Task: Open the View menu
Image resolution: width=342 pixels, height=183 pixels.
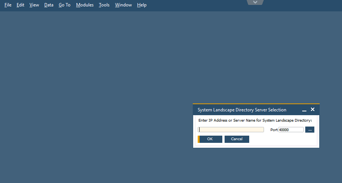Action: pyautogui.click(x=34, y=5)
